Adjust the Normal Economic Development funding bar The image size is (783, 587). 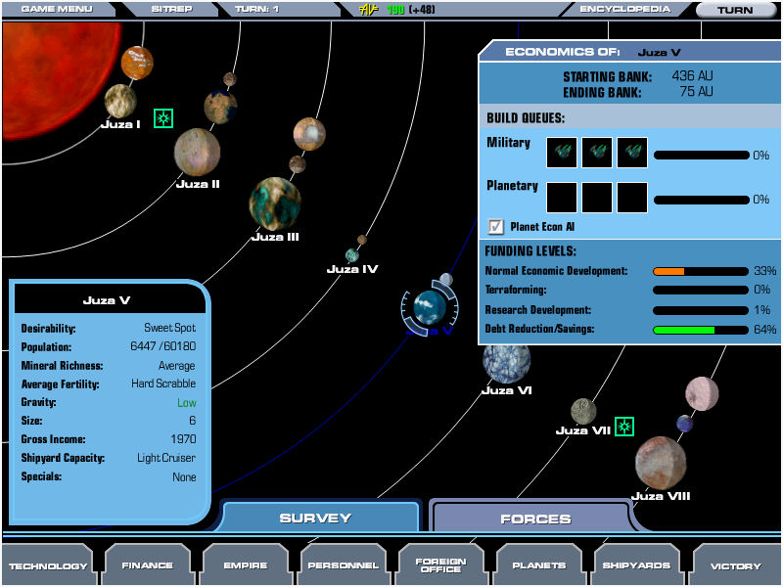700,271
